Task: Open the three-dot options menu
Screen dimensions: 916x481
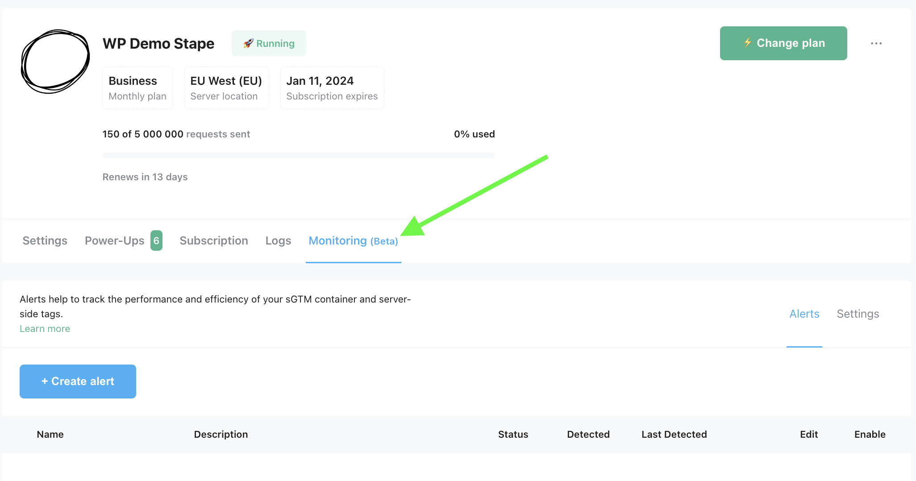Action: [877, 43]
